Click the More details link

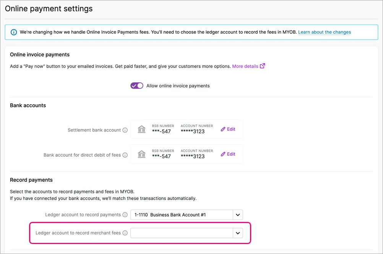245,66
